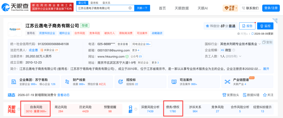Click the help icon next to 分析

136,109
